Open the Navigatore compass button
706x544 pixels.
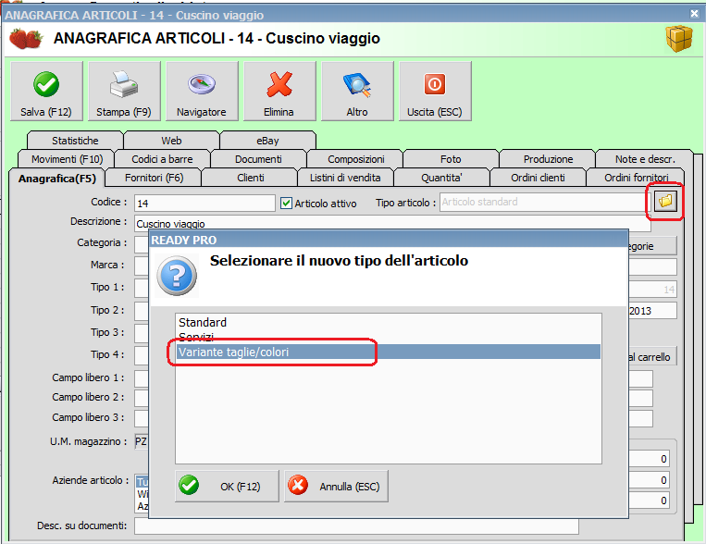tap(202, 92)
